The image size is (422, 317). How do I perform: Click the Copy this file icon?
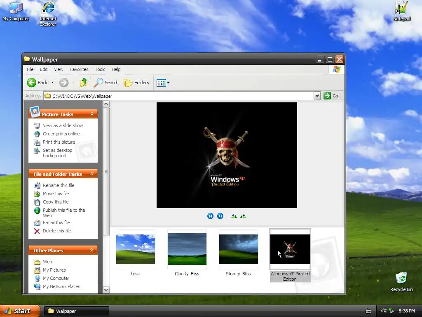click(x=37, y=202)
